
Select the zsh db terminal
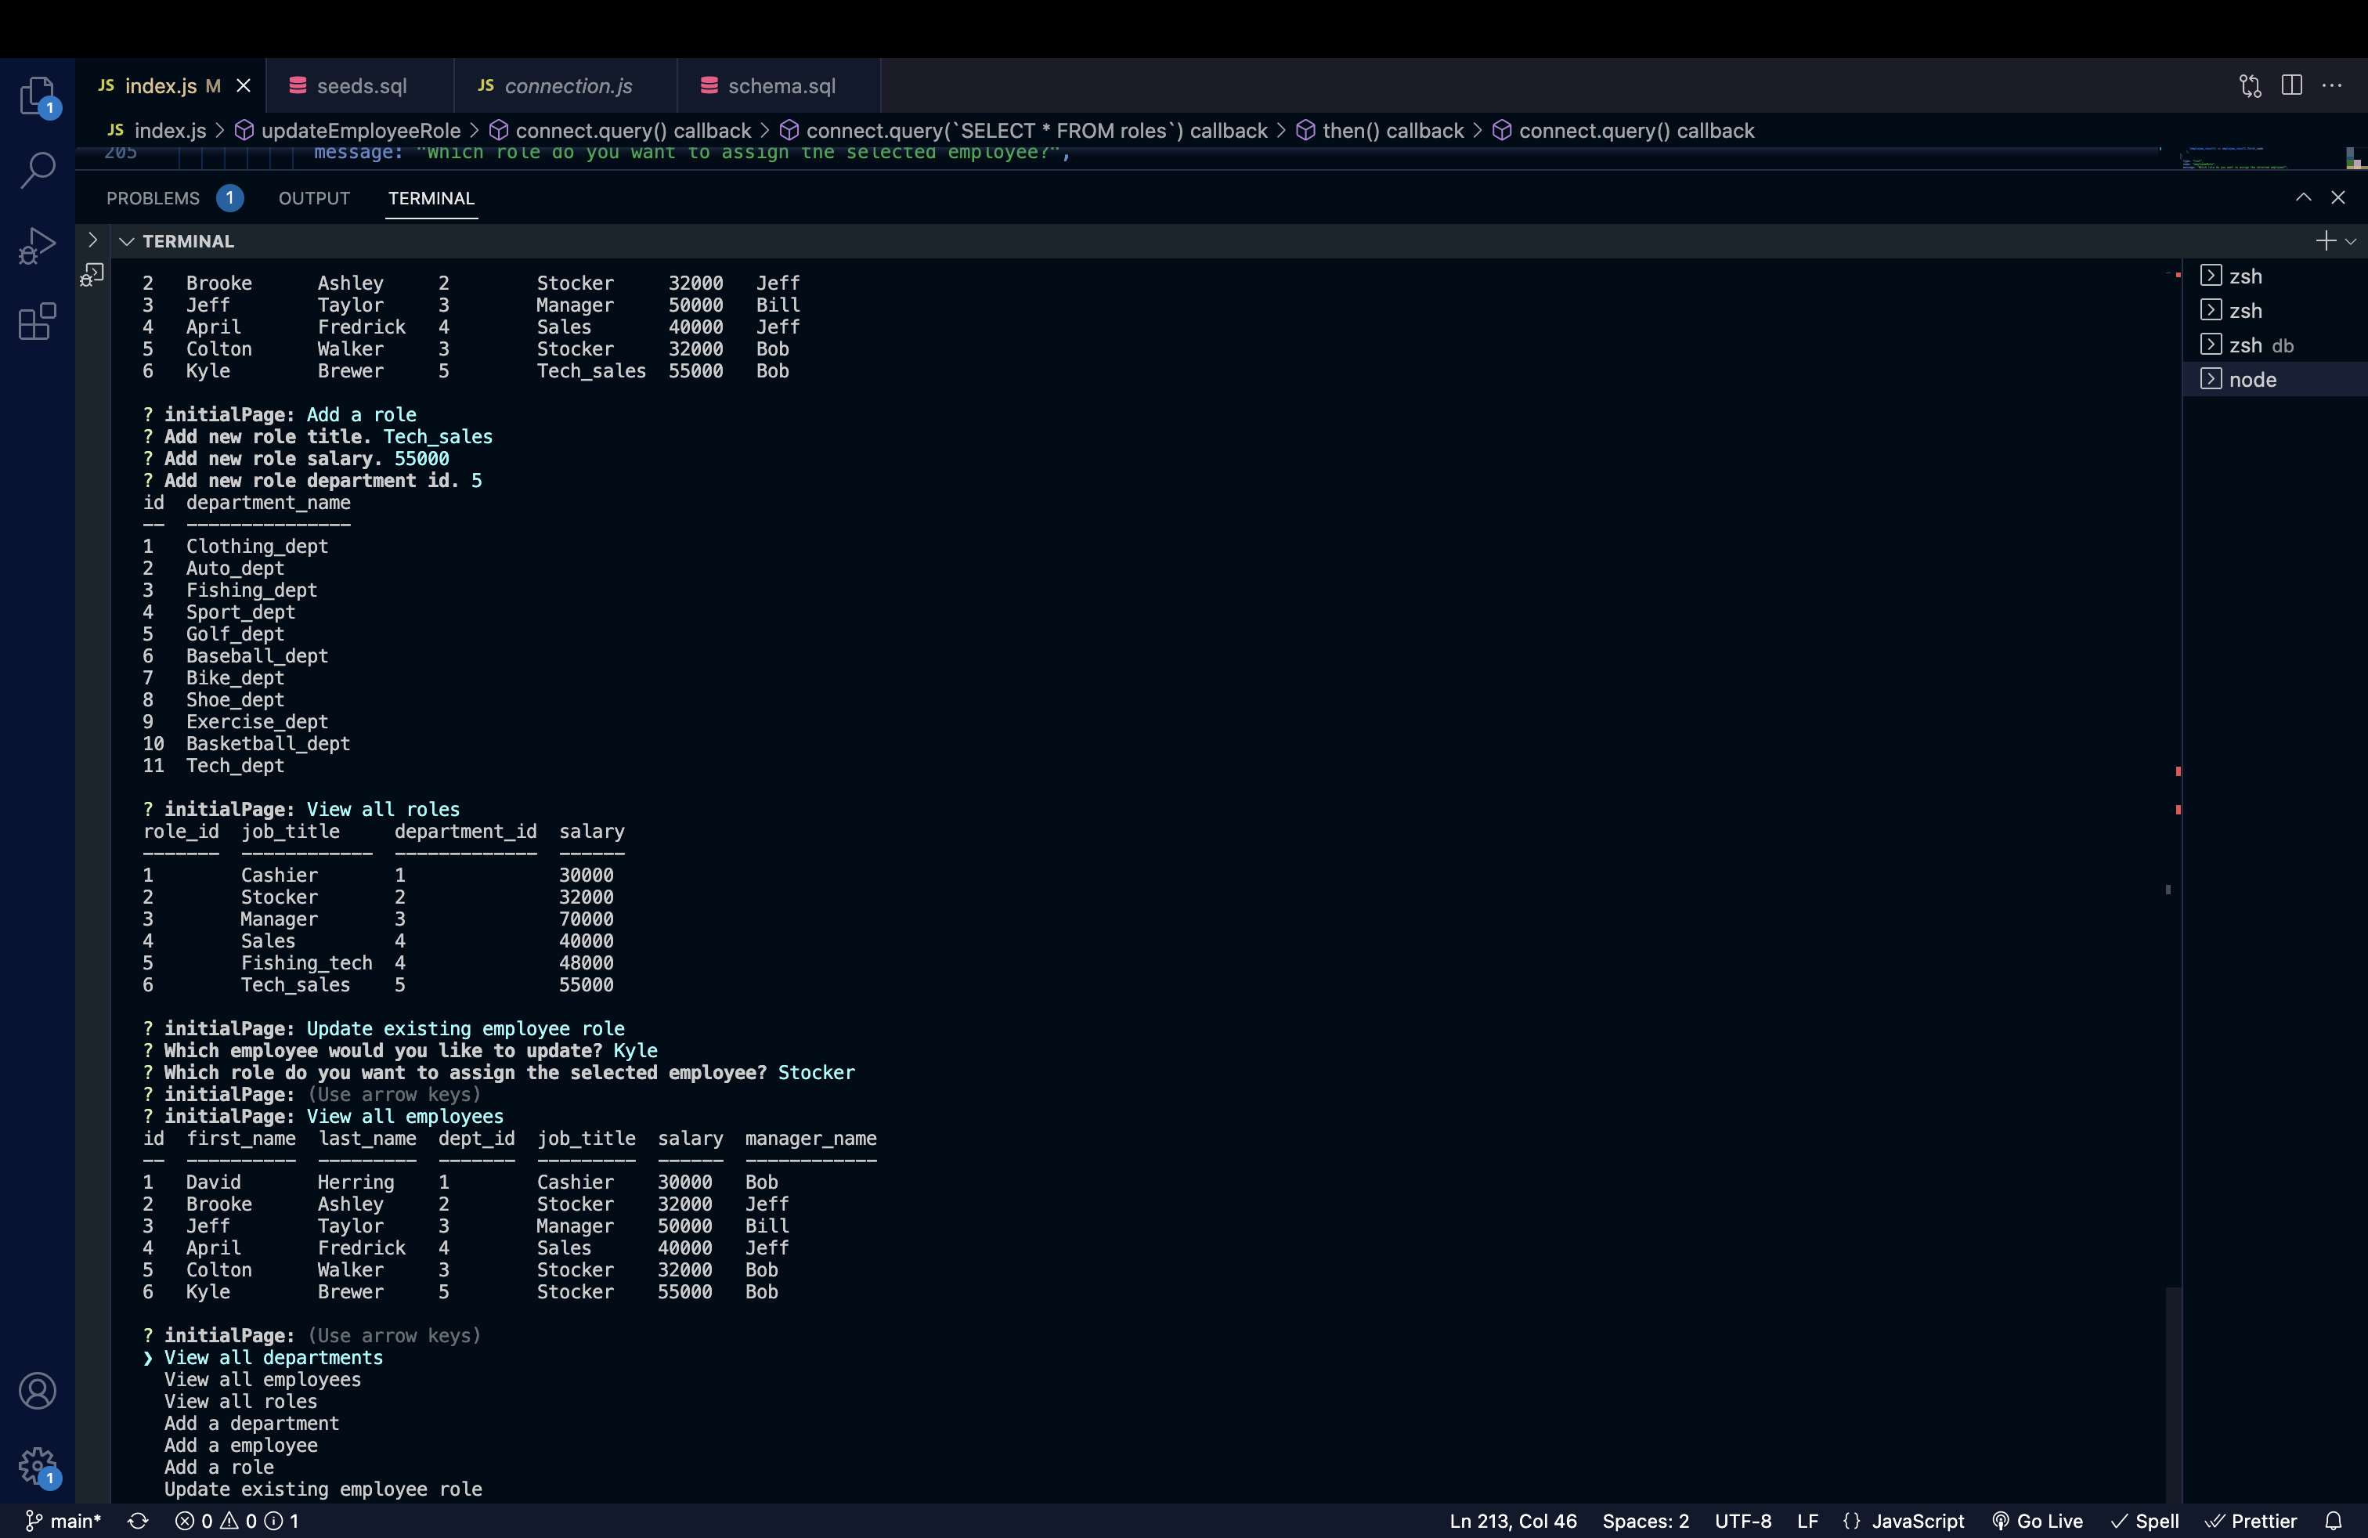tap(2273, 345)
